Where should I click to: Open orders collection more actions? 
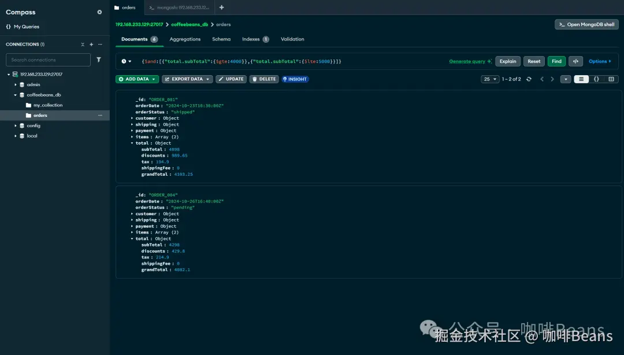click(x=100, y=116)
